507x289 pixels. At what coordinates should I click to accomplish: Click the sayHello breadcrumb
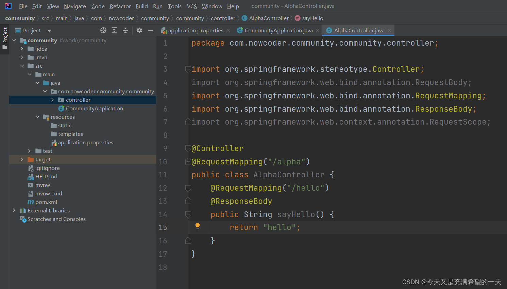309,18
